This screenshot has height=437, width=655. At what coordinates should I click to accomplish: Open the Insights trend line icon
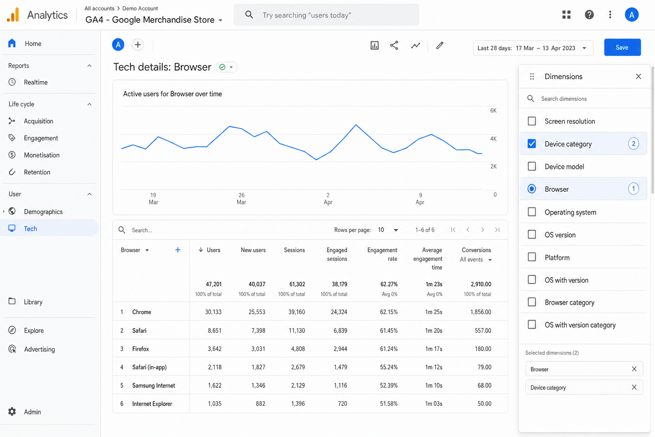pos(415,45)
